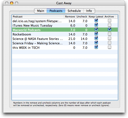Click Uncheck value 7.0 for del.icio.us

point(85,21)
